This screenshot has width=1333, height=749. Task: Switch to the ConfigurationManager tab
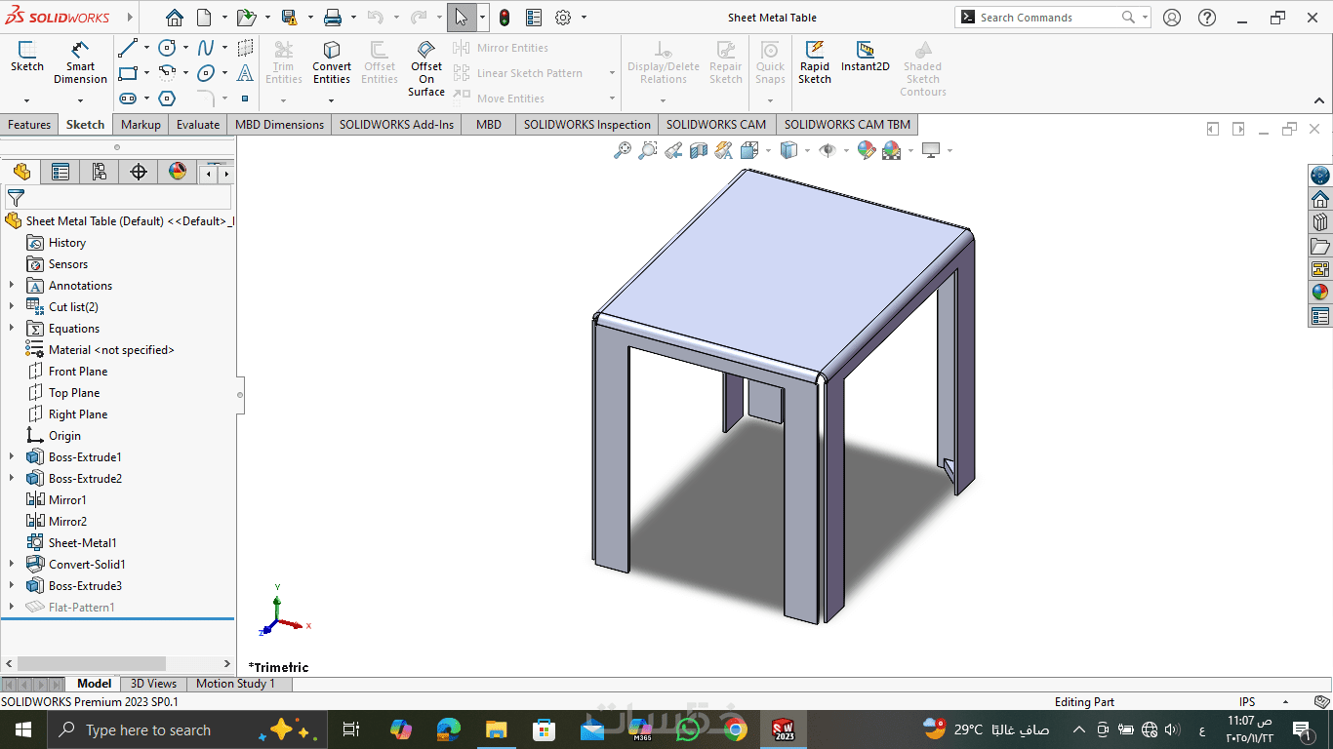(100, 173)
